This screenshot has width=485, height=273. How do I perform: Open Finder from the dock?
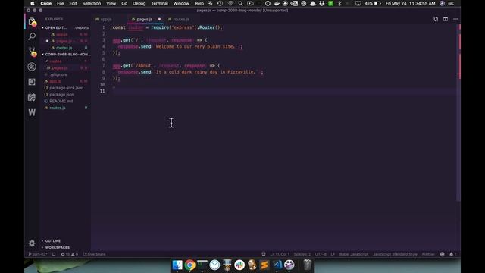coord(177,265)
